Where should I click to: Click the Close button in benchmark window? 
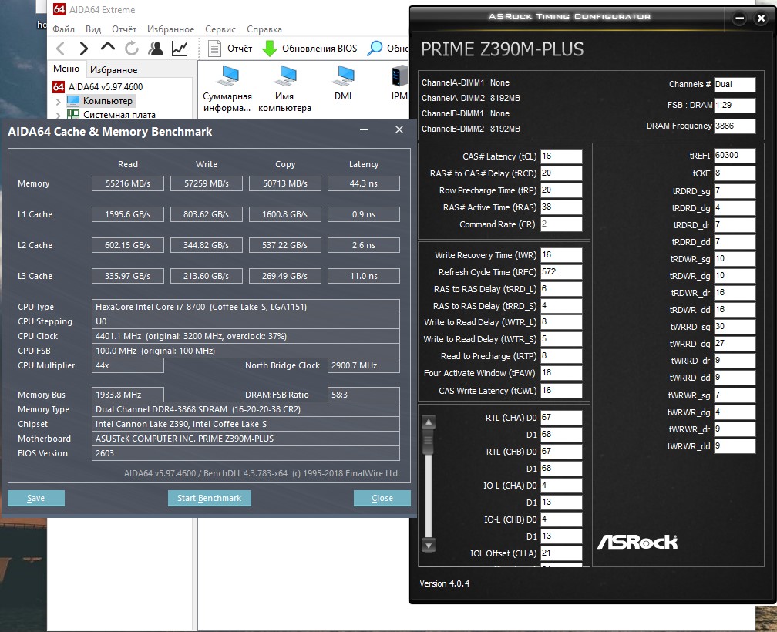382,498
